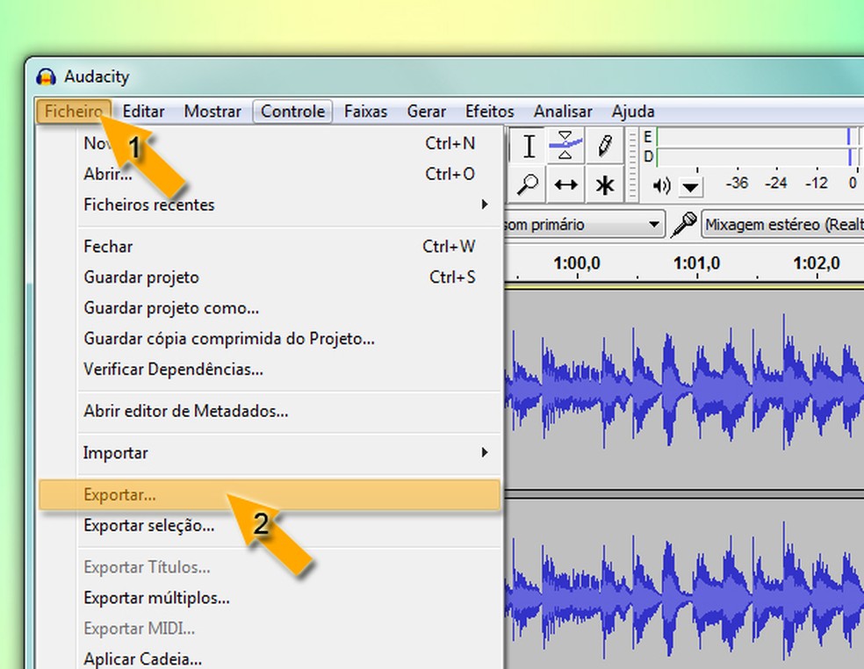This screenshot has height=669, width=864.
Task: Select the Zoom magnifier tool
Action: coord(529,184)
